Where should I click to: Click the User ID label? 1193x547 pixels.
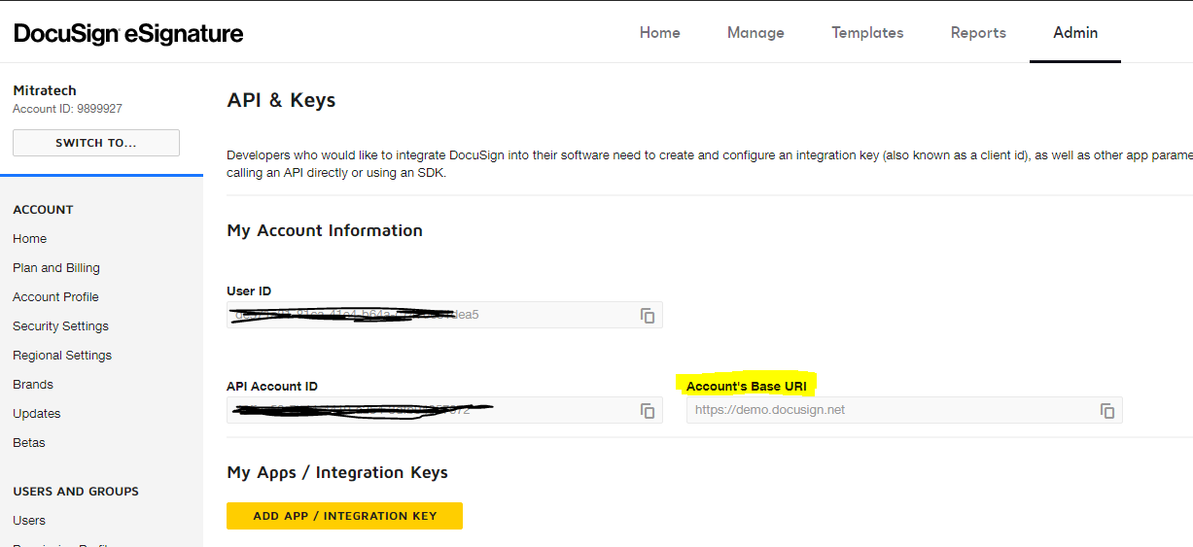249,291
